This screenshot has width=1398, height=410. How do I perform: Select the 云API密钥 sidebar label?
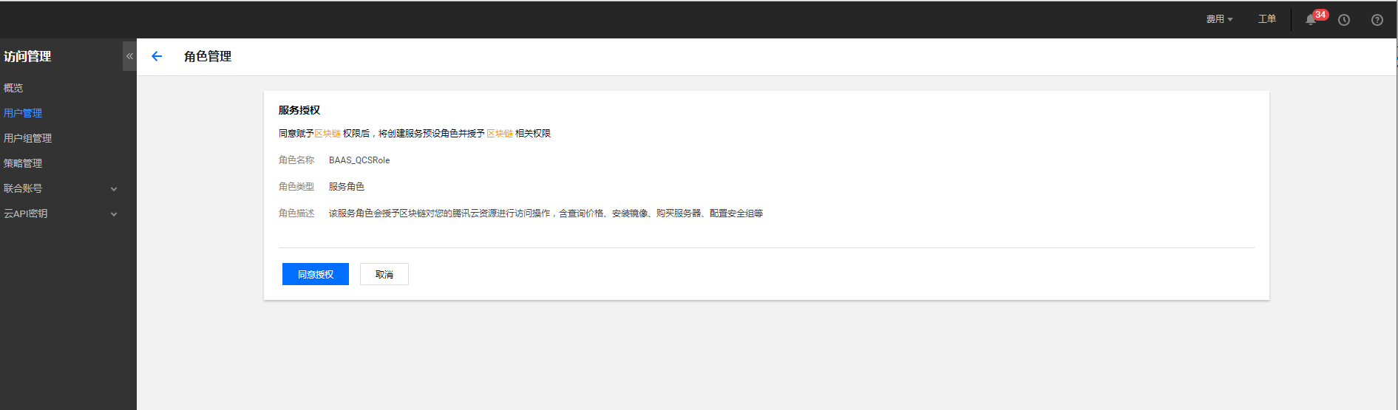tap(26, 213)
